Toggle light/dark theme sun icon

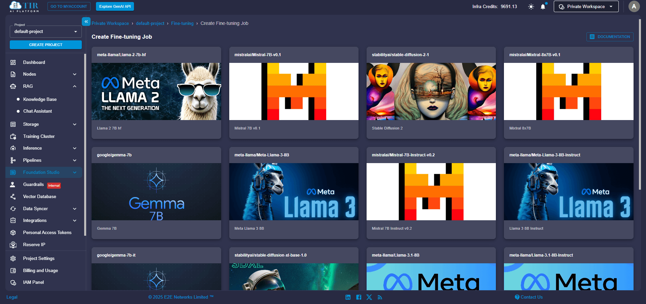coord(531,7)
